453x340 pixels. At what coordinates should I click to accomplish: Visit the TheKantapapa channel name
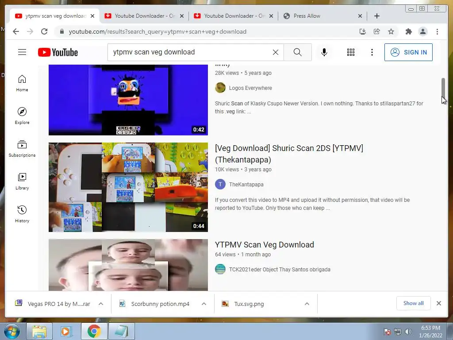(x=246, y=185)
